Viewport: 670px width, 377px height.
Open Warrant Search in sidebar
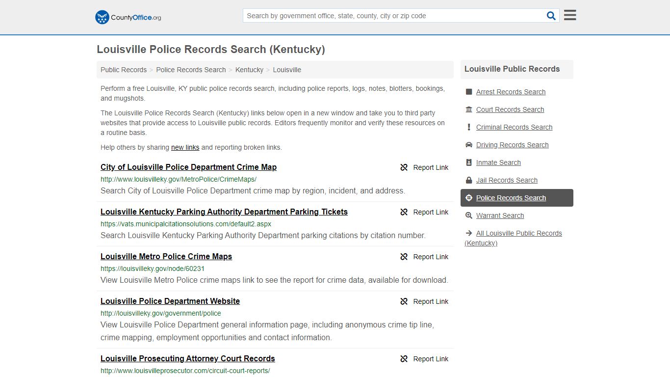[500, 215]
